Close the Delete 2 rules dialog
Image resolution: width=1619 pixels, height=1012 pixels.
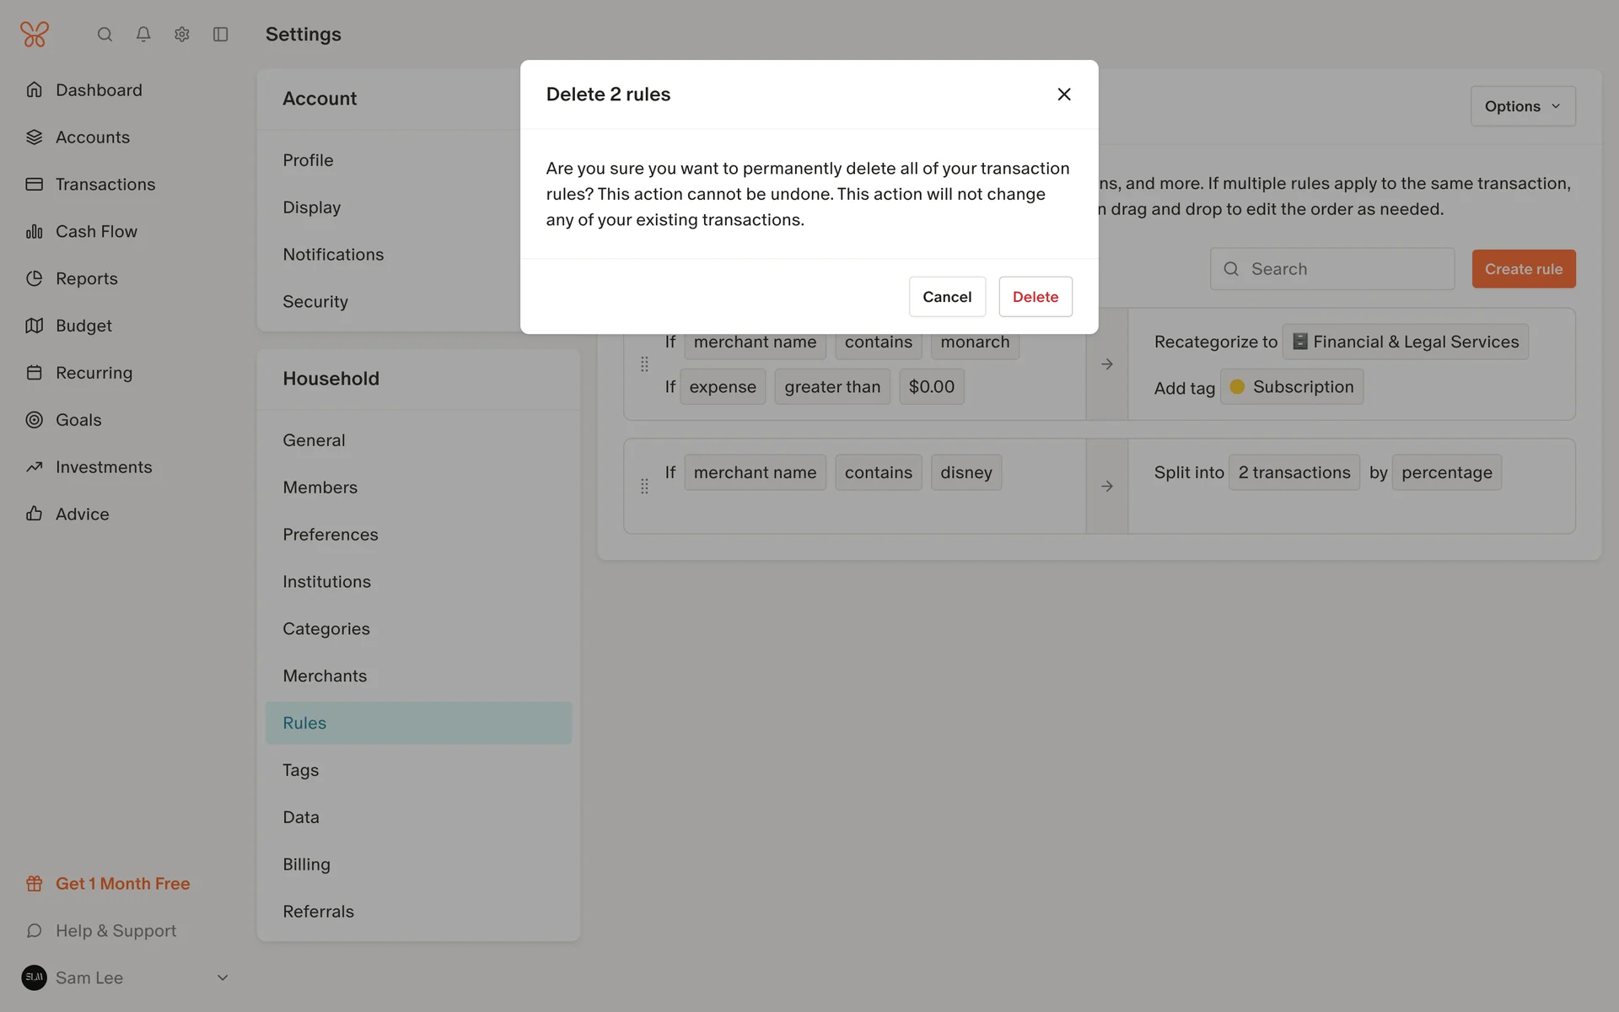1064,94
